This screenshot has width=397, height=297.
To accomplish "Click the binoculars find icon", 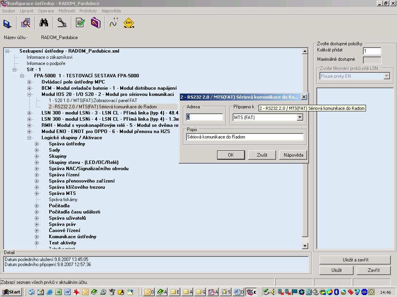I will 44,22.
